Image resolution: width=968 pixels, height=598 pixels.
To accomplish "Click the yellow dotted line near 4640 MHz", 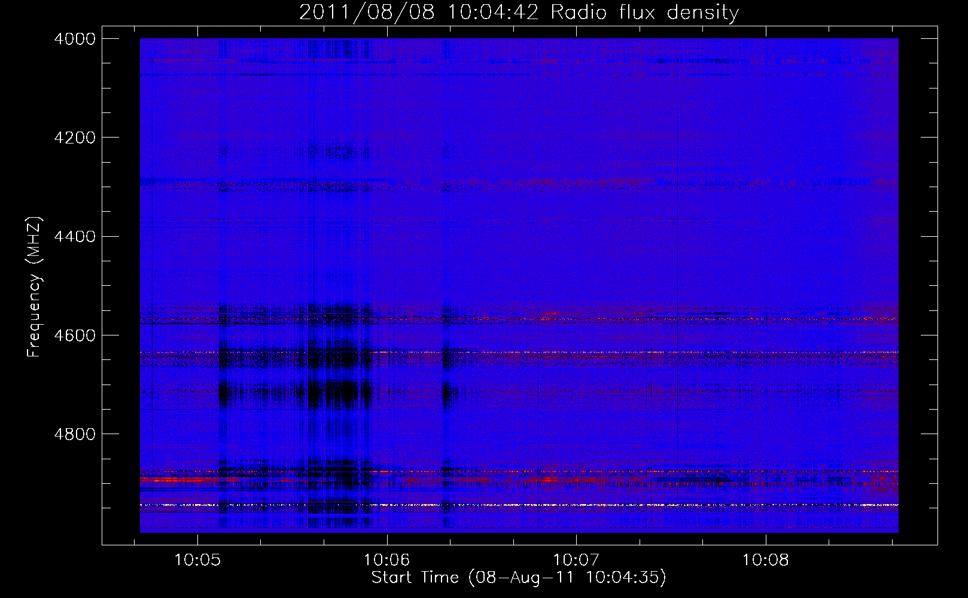I will pos(519,353).
